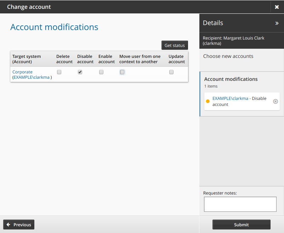
Task: Click the Get status button
Action: 175,45
